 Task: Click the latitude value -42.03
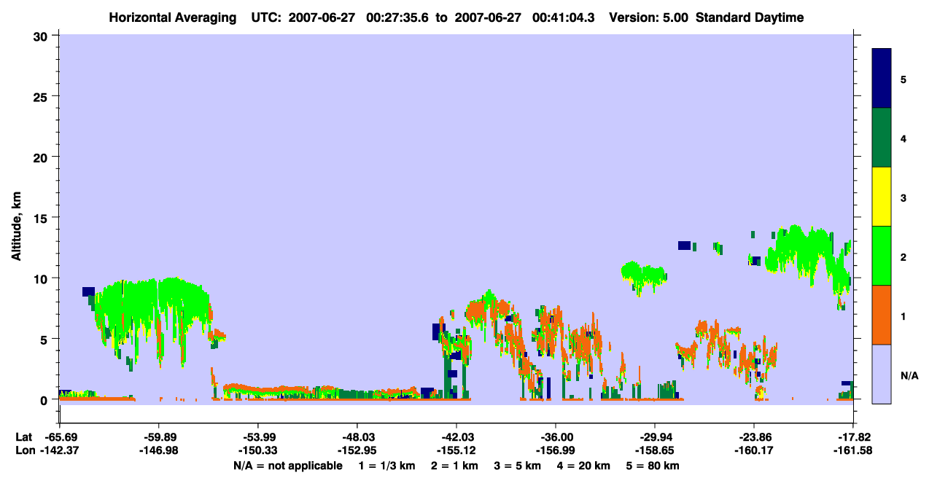coord(456,437)
